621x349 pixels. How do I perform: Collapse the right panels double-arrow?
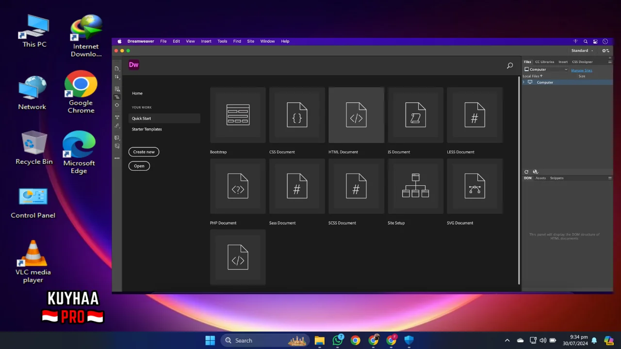point(610,58)
